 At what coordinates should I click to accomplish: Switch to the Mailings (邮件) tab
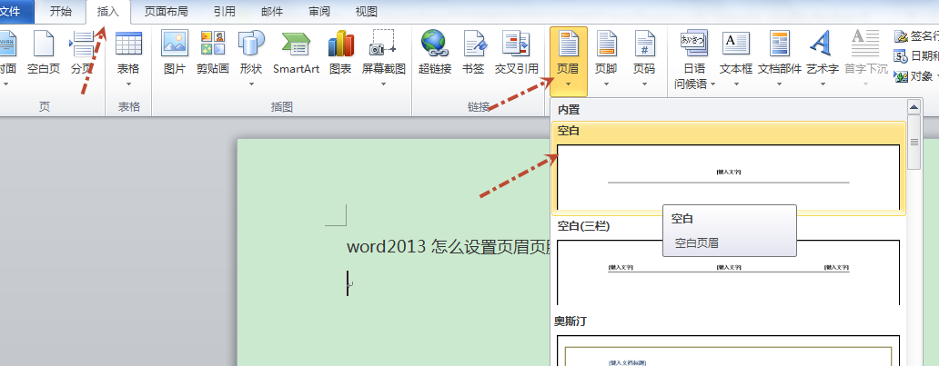coord(272,12)
